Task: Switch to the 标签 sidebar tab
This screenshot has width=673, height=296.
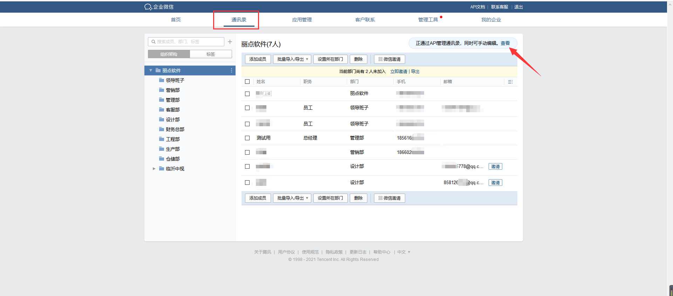Action: click(x=211, y=54)
